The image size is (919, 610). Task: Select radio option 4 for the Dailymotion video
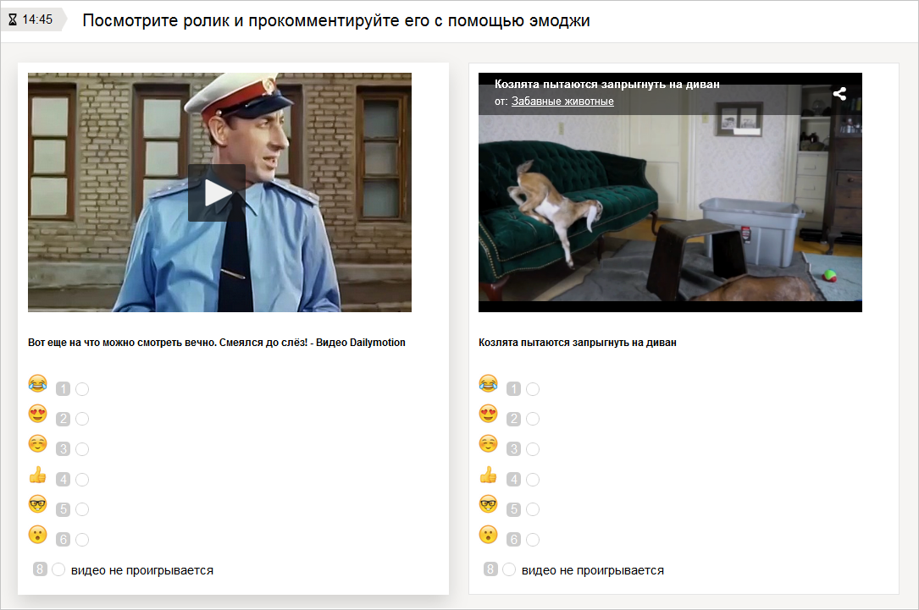pyautogui.click(x=82, y=480)
